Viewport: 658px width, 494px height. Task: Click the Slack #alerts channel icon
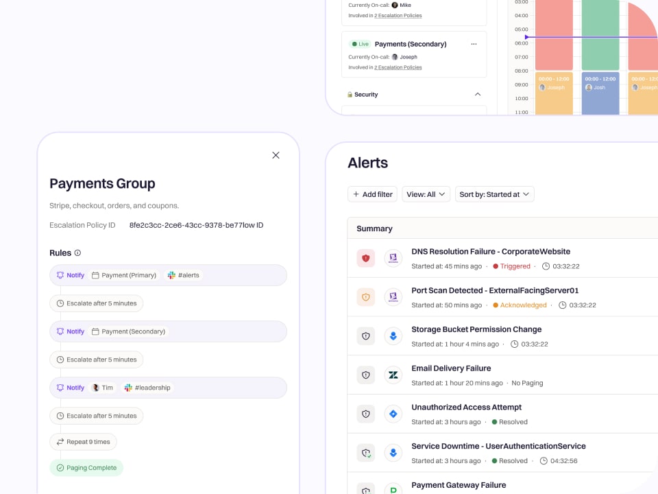point(170,275)
